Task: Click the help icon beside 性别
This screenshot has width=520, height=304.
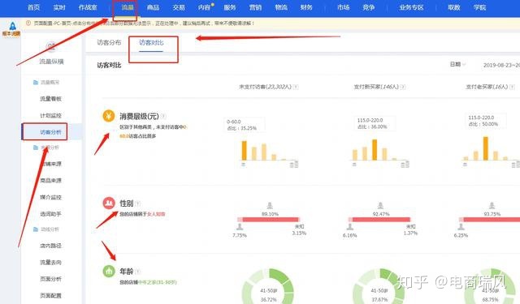Action: pos(138,203)
